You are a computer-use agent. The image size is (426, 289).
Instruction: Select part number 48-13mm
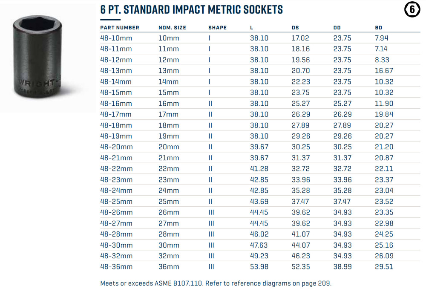[116, 71]
